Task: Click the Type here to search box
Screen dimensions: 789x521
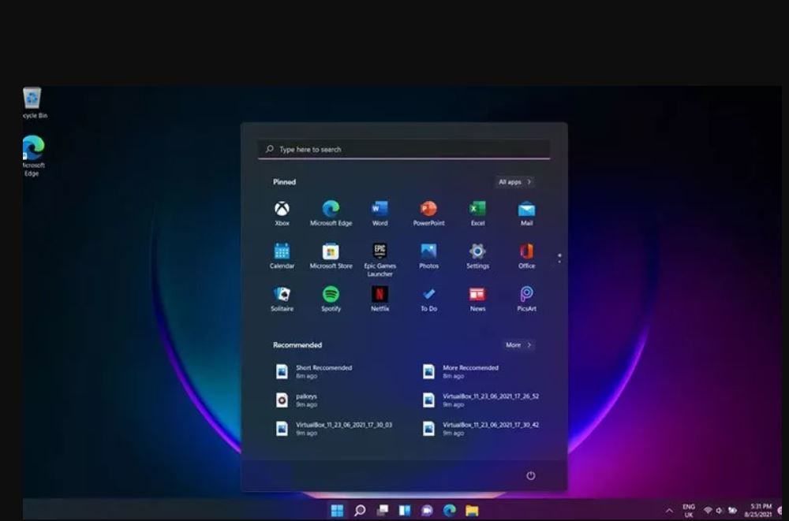Action: 403,149
